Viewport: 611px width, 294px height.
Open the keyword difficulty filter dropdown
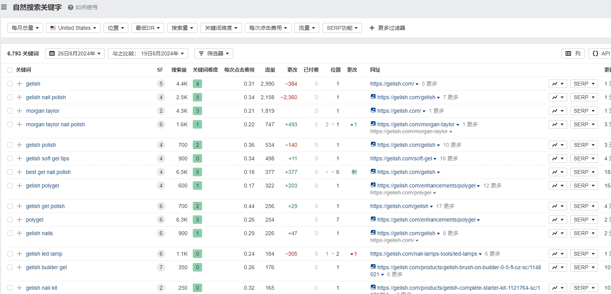pos(221,28)
